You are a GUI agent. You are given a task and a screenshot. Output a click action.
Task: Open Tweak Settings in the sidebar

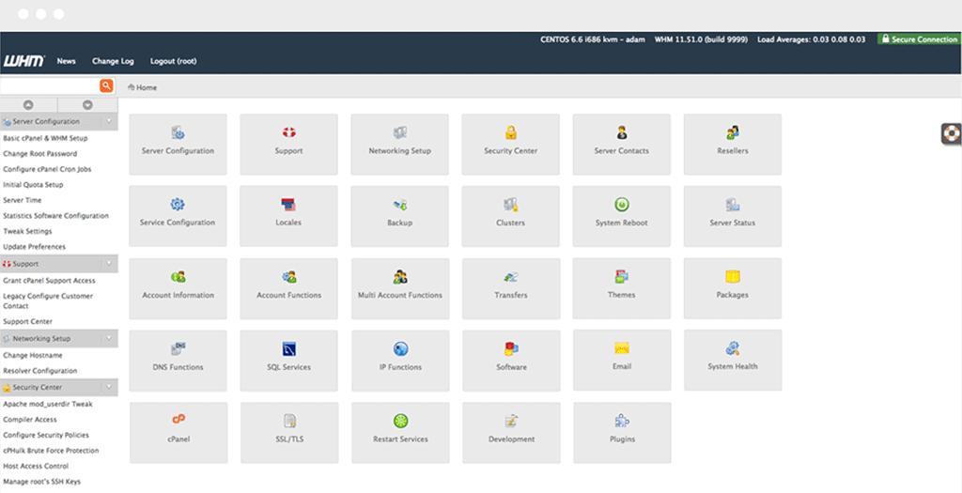pos(27,231)
